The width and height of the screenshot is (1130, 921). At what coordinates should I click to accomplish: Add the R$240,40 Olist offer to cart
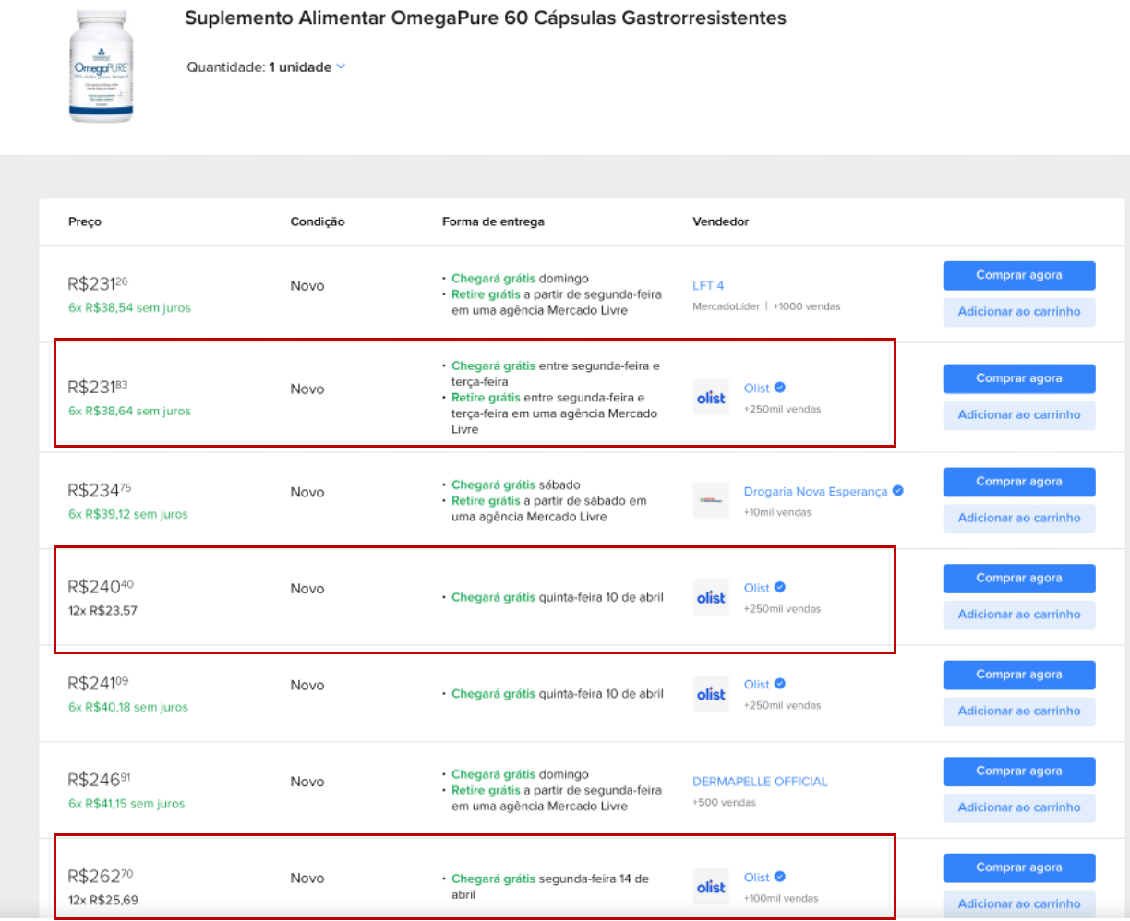click(x=1018, y=615)
